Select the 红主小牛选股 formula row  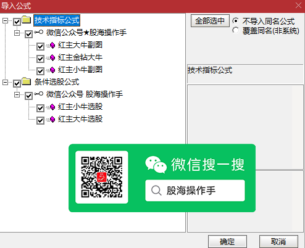click(80, 107)
